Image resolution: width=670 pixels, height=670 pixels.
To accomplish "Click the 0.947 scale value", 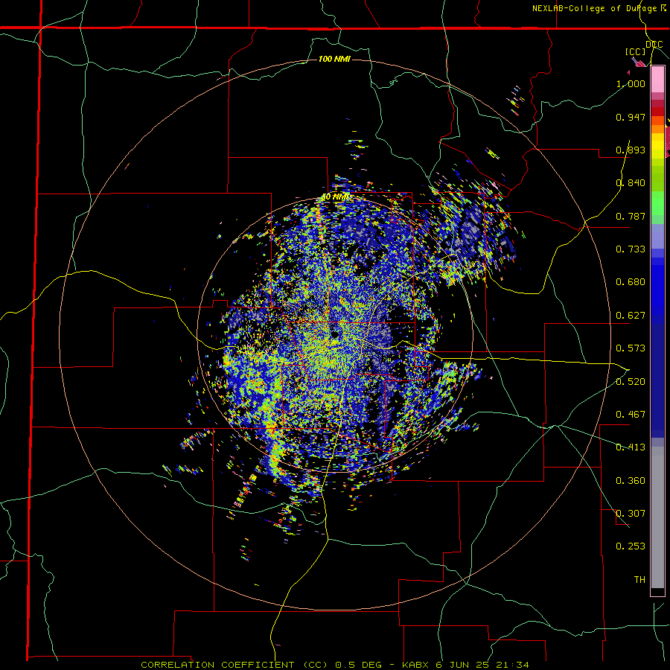I will [x=631, y=117].
